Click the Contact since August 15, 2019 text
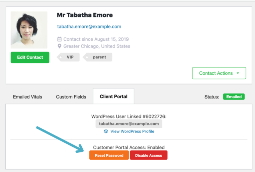Viewport: 255px width, 172px height. tap(96, 39)
